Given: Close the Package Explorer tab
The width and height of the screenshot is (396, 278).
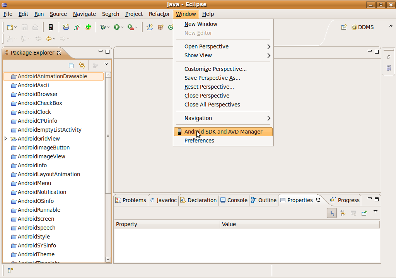Looking at the screenshot, I should point(59,53).
